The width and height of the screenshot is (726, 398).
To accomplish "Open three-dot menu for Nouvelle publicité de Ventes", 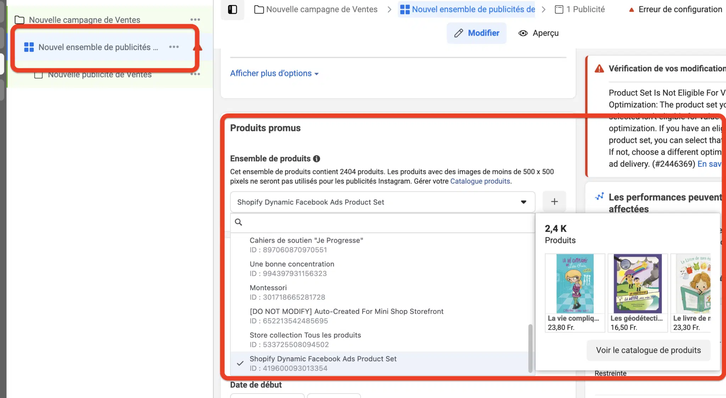I will coord(195,74).
